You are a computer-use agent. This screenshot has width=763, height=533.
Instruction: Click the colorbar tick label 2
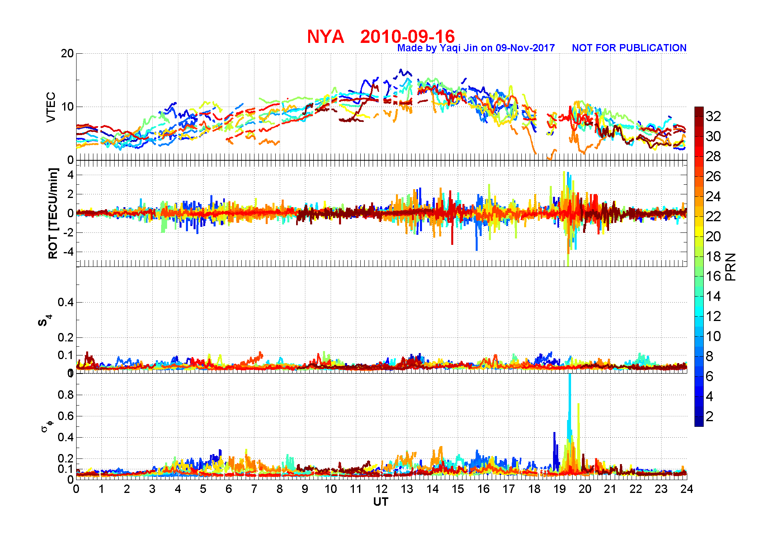pos(709,416)
